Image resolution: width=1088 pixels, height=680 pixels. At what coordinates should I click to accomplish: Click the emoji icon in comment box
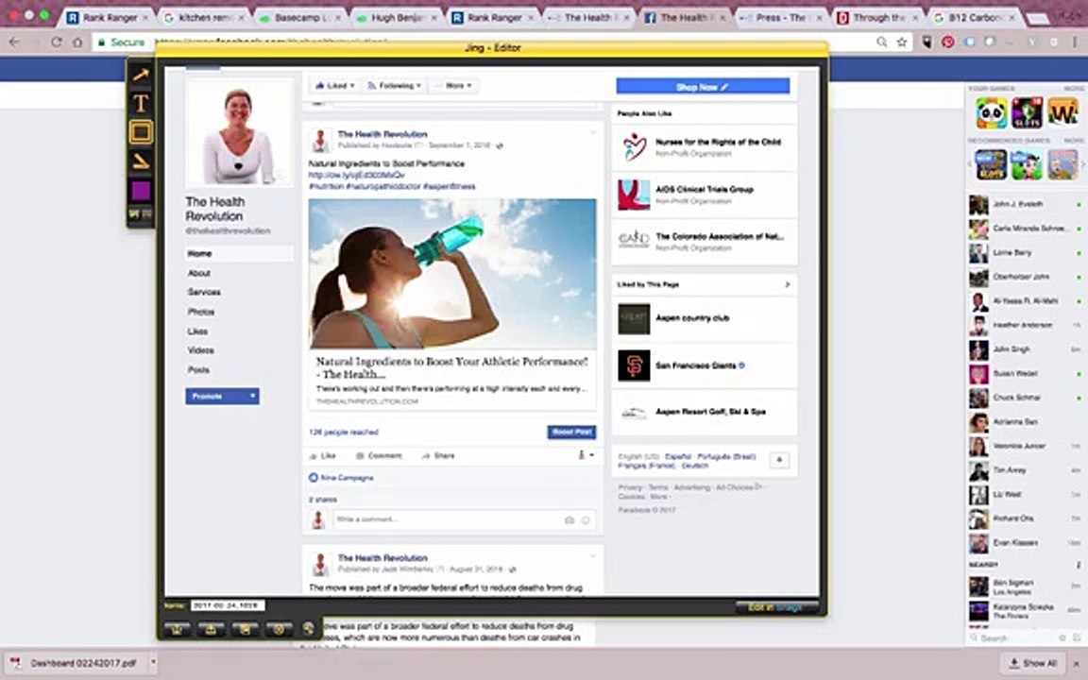[586, 519]
